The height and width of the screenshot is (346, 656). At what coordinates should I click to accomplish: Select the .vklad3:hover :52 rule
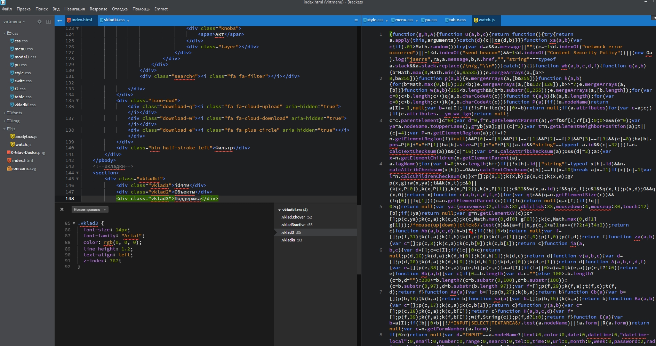coord(297,217)
